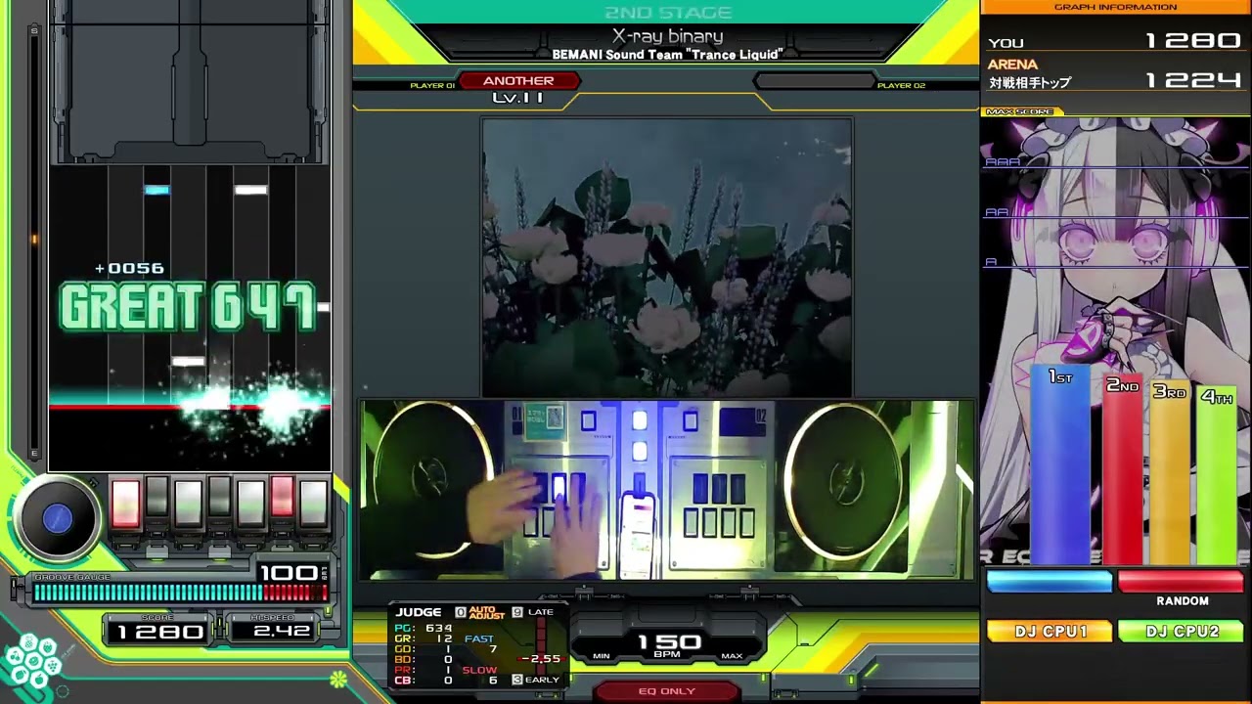Click the GR count 12
Image resolution: width=1252 pixels, height=704 pixels.
[444, 638]
